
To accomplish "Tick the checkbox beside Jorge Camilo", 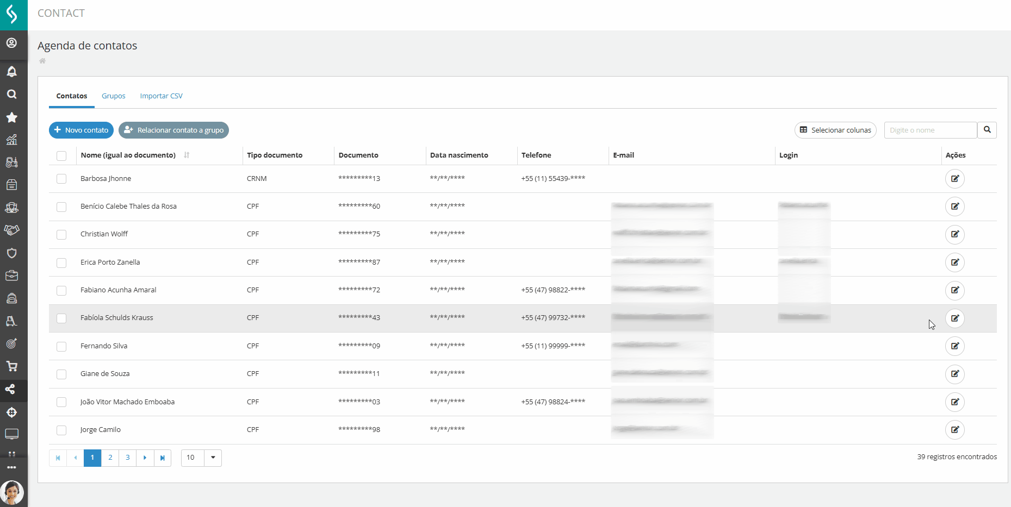I will pyautogui.click(x=61, y=430).
